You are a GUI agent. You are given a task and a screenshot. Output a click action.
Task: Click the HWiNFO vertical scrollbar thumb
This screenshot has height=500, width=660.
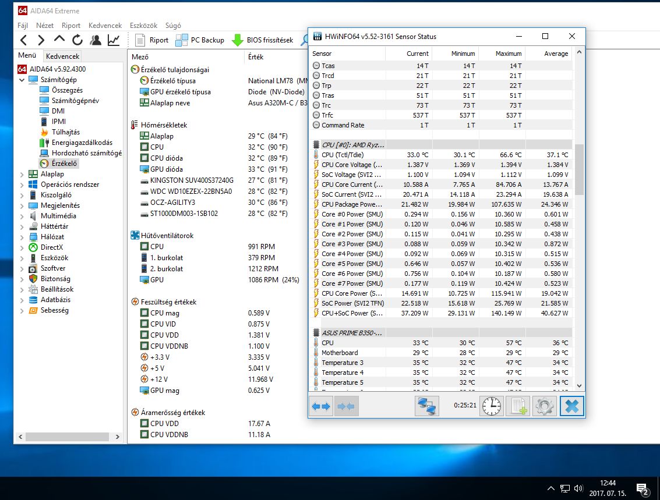(579, 170)
